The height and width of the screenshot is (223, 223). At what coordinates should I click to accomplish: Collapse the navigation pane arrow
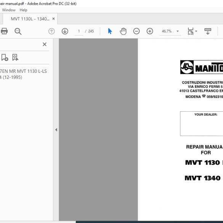[x=56, y=130]
